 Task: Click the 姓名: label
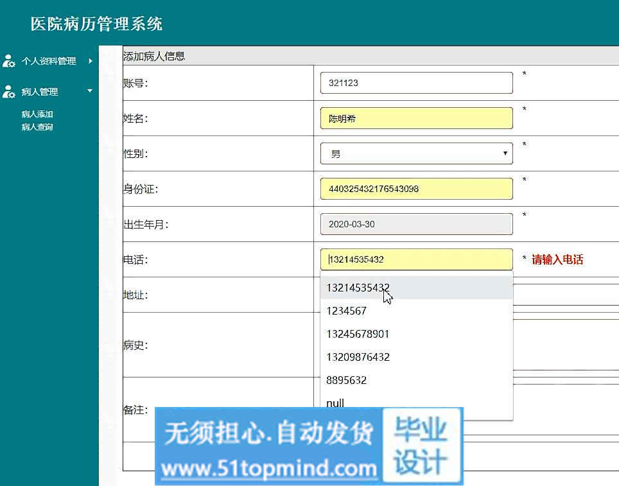135,118
